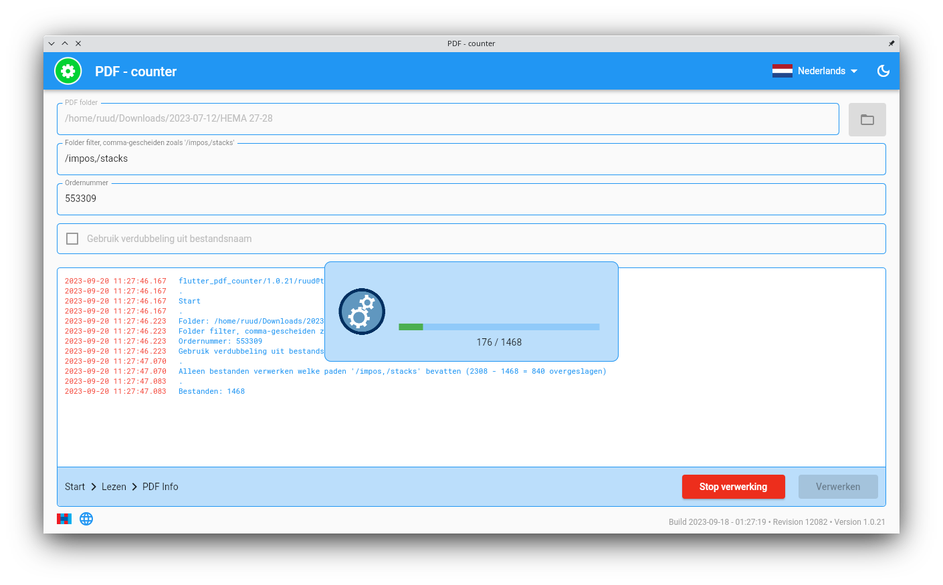943x585 pixels.
Task: Click the green gear app logo
Action: 68,71
